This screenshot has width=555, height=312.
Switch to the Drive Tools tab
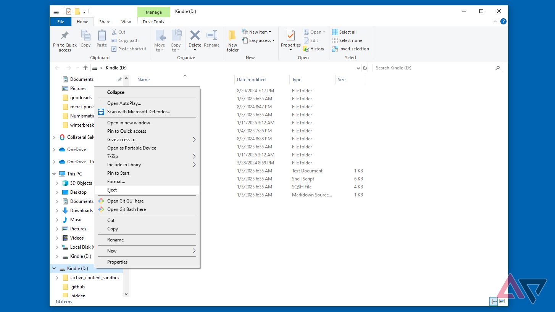(153, 22)
